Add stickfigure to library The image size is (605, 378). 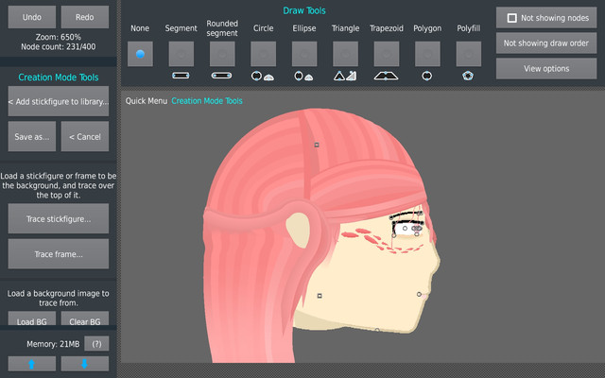click(x=59, y=101)
